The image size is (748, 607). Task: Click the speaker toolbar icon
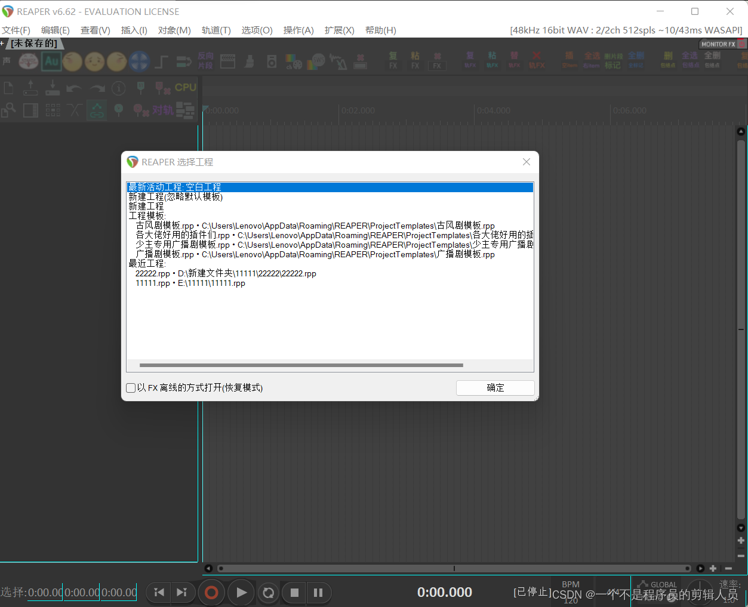tap(272, 61)
